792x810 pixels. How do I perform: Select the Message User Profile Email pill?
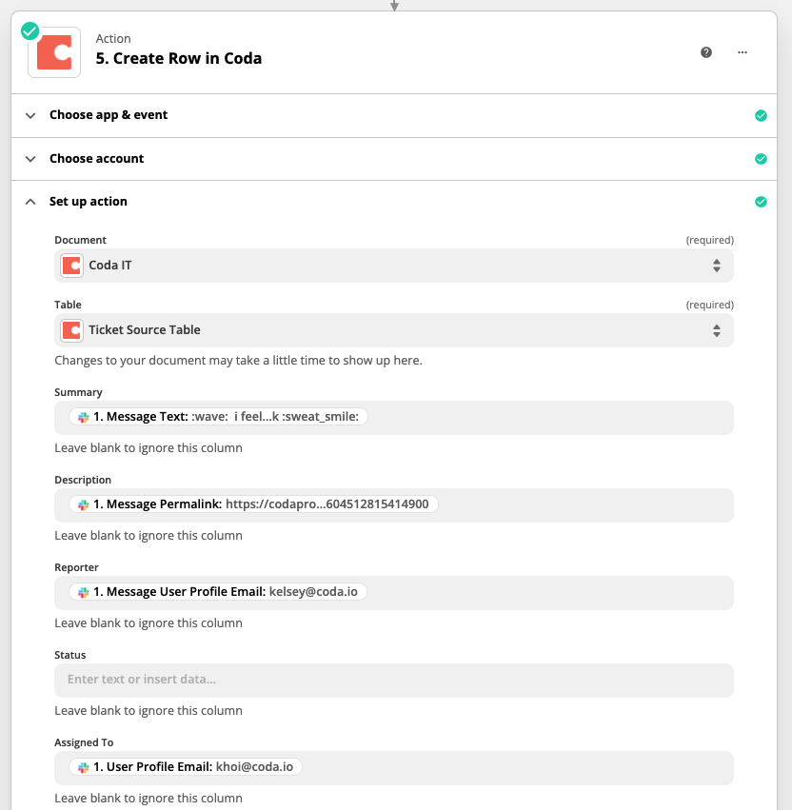coord(218,592)
